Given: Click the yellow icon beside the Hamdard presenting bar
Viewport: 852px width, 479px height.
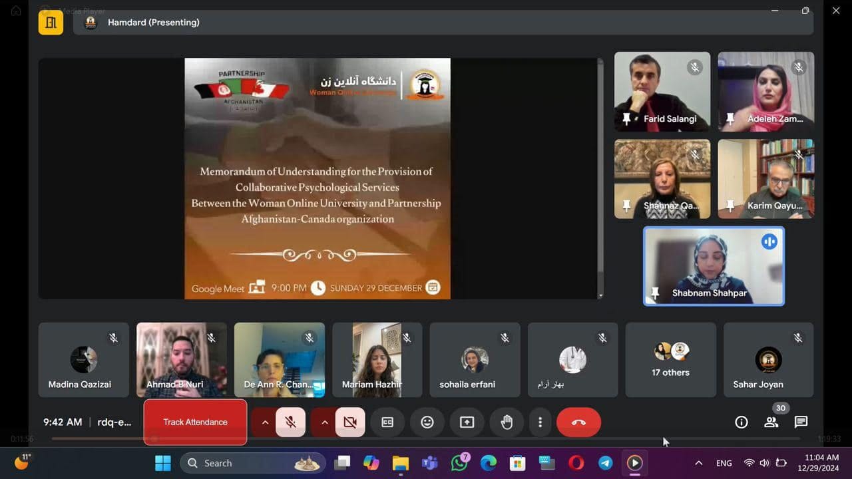Looking at the screenshot, I should pyautogui.click(x=51, y=23).
